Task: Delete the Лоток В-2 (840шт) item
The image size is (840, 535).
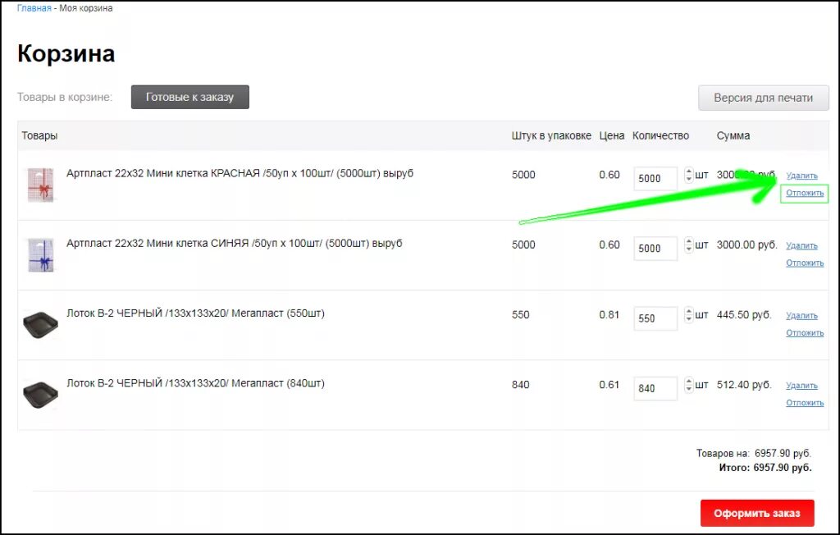Action: [x=801, y=386]
